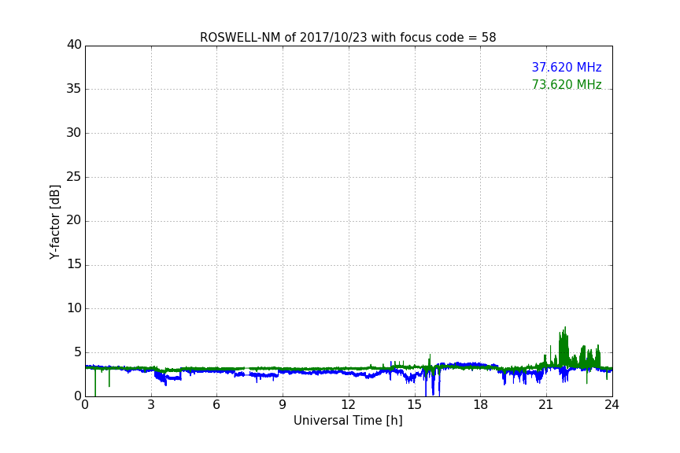Click the y-axis tick label '35'
This screenshot has height=453, width=680.
coord(74,89)
